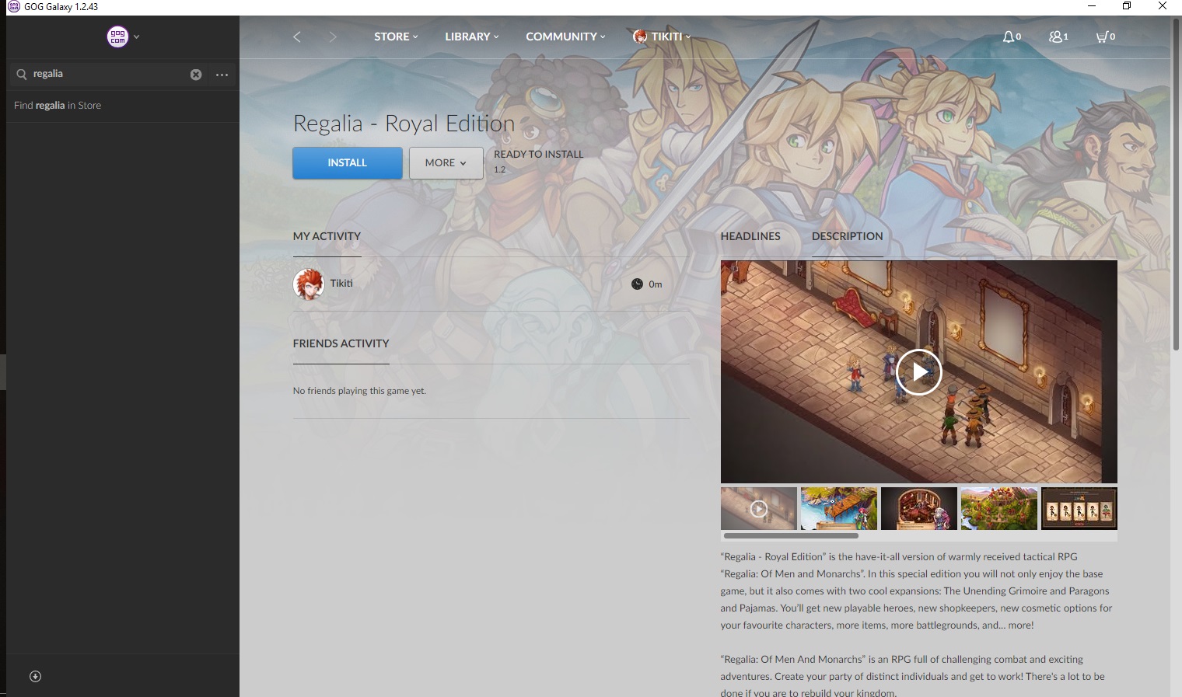1182x697 pixels.
Task: Clear the regalia search text
Action: point(196,75)
